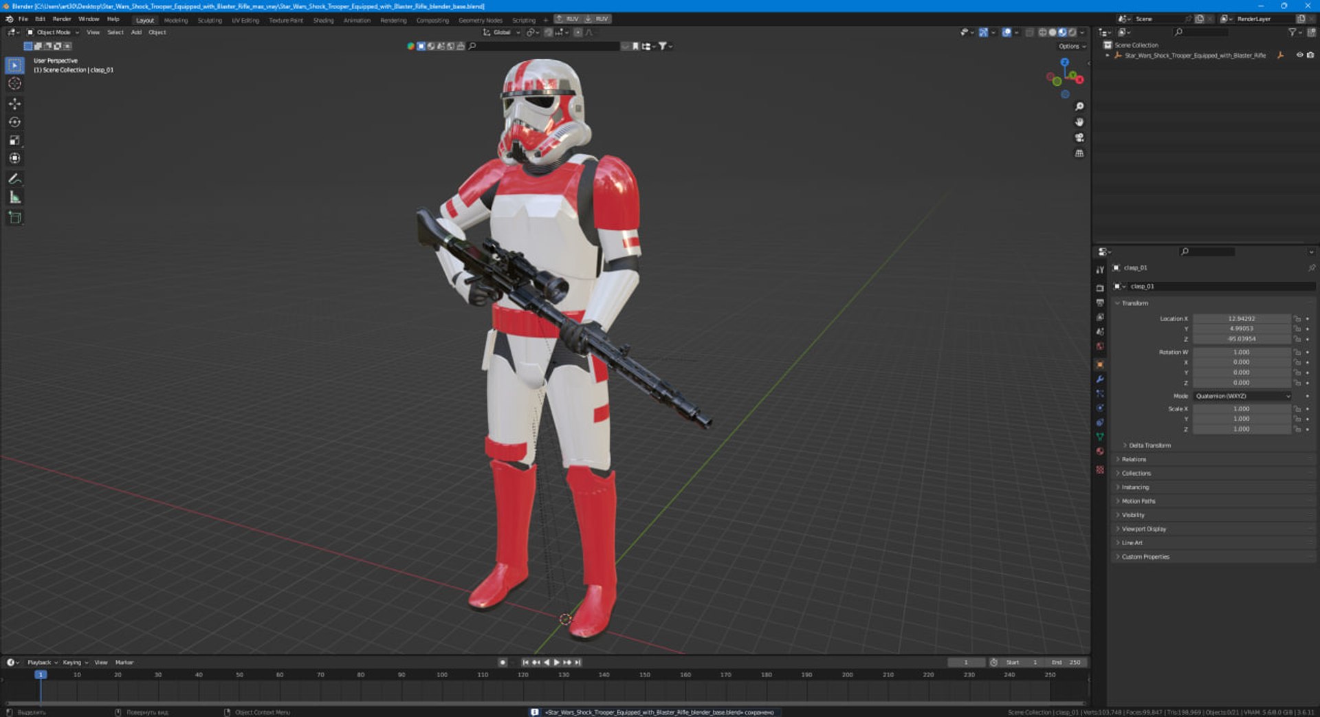Activate the Scale tool
Image resolution: width=1320 pixels, height=717 pixels.
click(x=14, y=140)
